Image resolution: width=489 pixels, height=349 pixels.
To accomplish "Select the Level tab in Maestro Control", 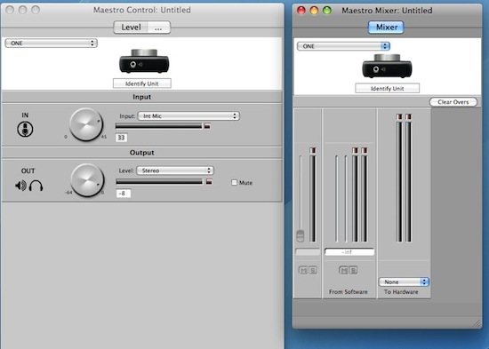I will (x=131, y=28).
